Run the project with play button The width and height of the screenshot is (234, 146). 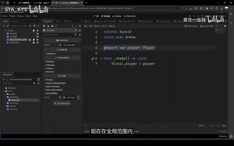click(190, 16)
